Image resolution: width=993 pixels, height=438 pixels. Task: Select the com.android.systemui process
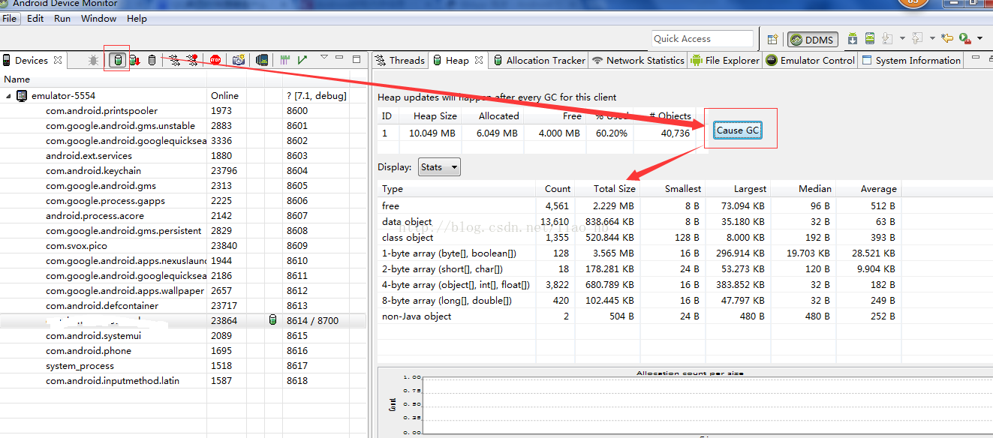(183, 336)
